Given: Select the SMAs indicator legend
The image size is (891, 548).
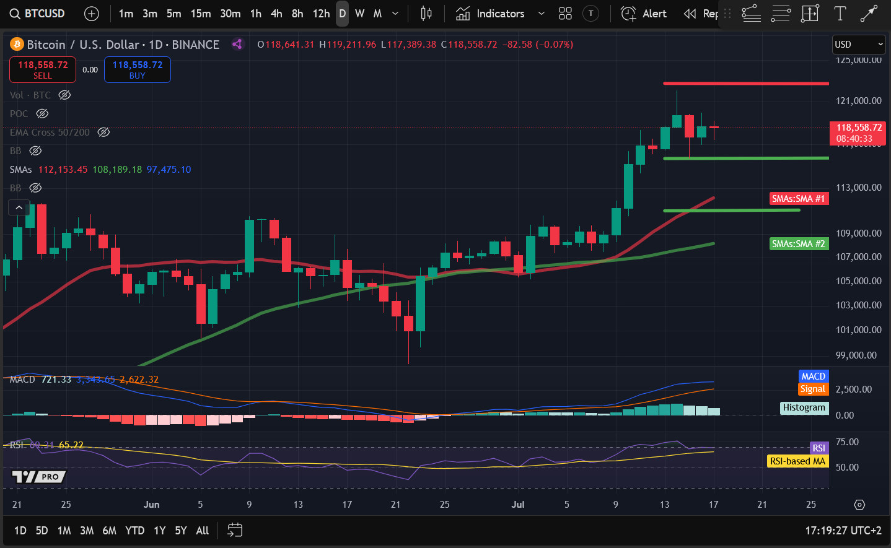Looking at the screenshot, I should [x=20, y=169].
